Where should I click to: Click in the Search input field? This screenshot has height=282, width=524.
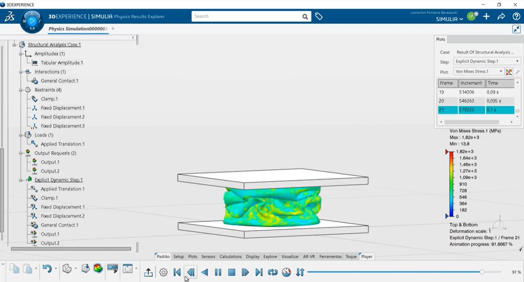pyautogui.click(x=246, y=17)
